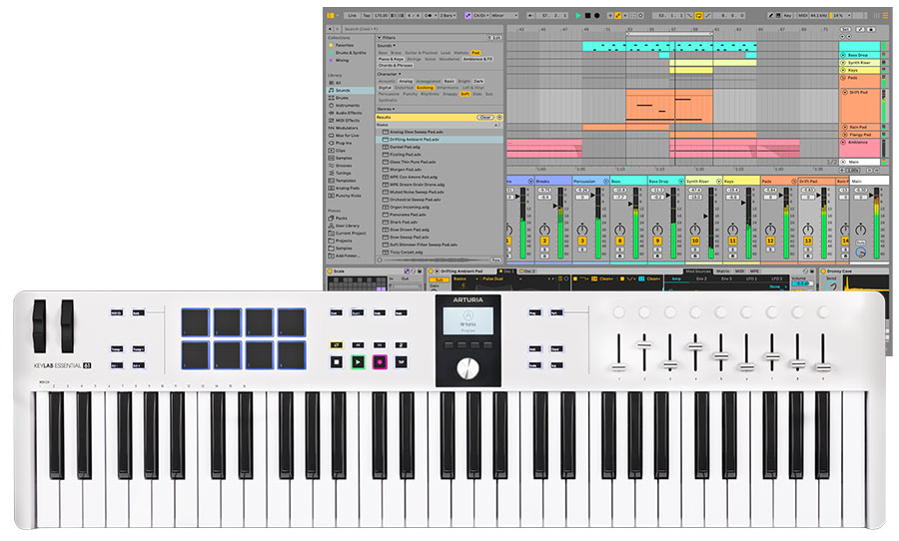The height and width of the screenshot is (541, 899).
Task: Unfold the Pads group track
Action: tap(843, 78)
